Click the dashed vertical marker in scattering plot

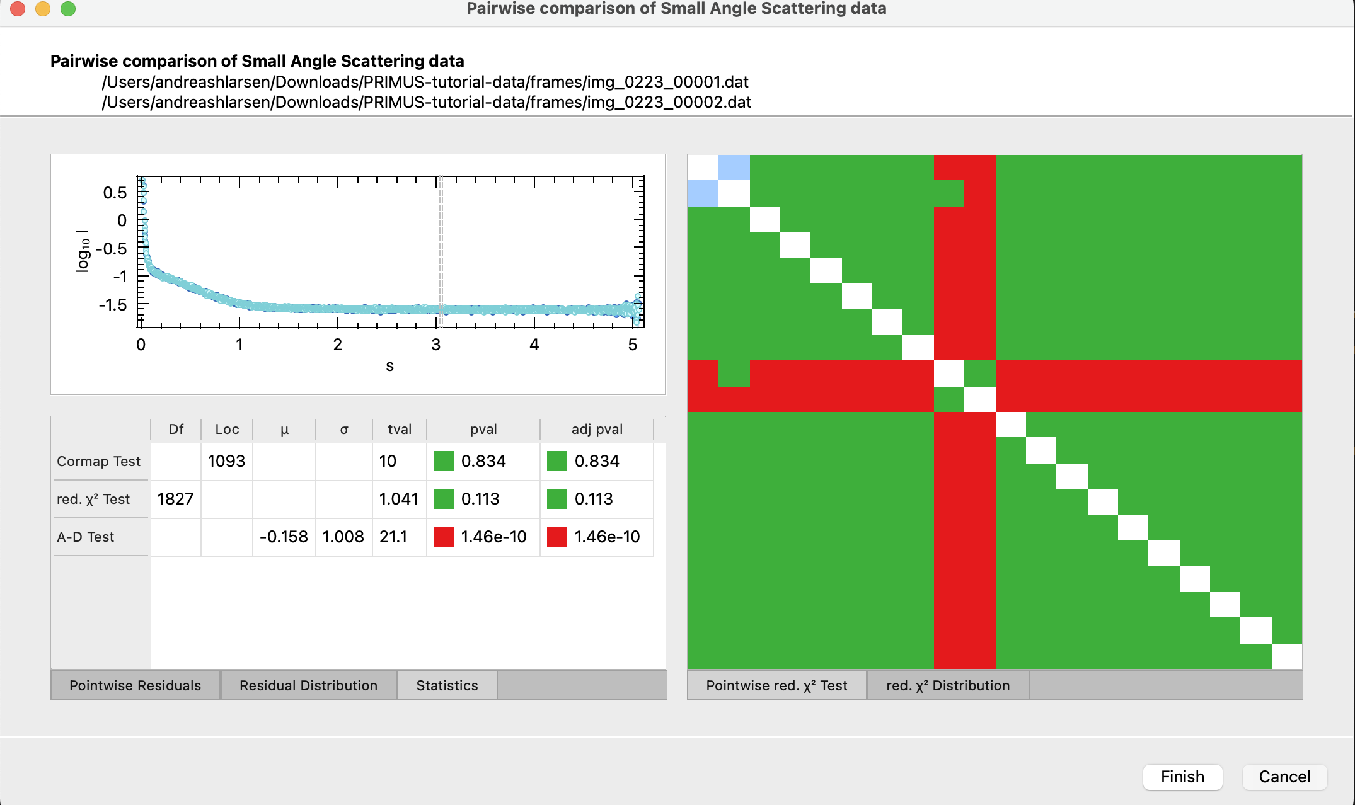[x=441, y=252]
